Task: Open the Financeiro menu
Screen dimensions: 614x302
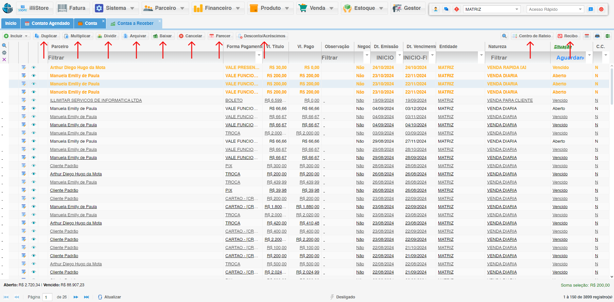Action: click(x=218, y=8)
